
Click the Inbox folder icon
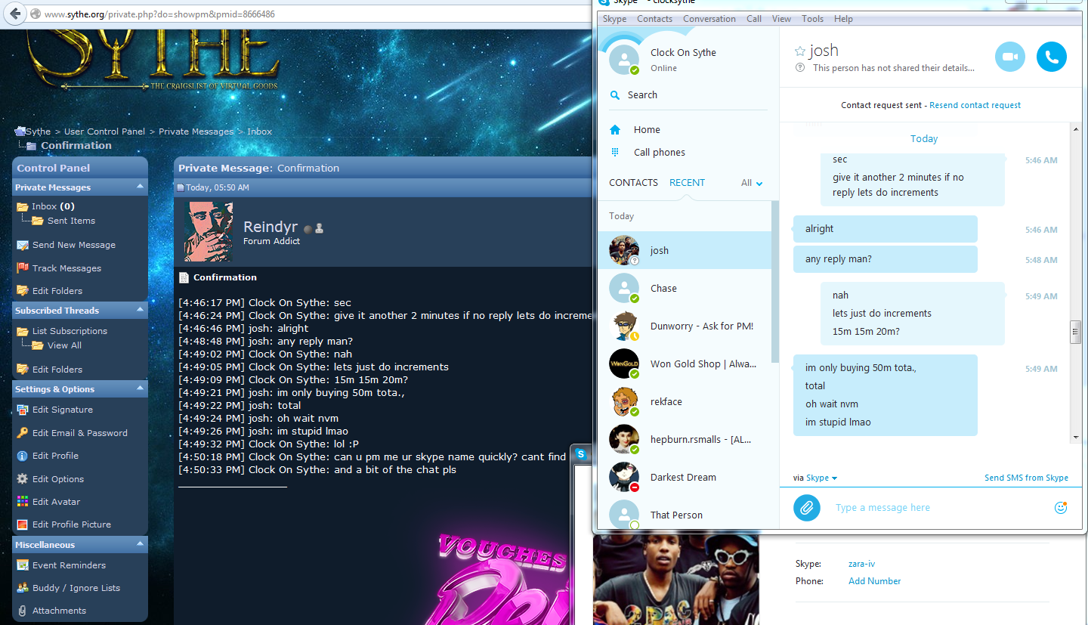point(23,206)
